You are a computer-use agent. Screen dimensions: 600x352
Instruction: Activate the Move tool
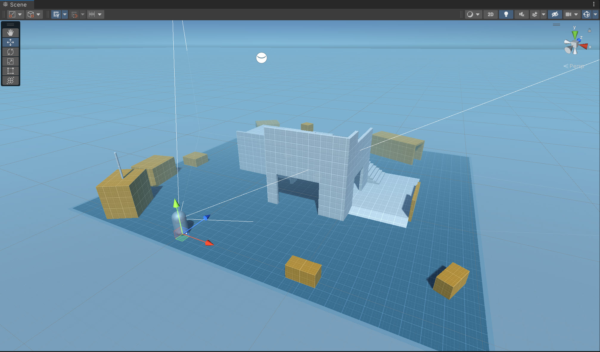[x=10, y=42]
